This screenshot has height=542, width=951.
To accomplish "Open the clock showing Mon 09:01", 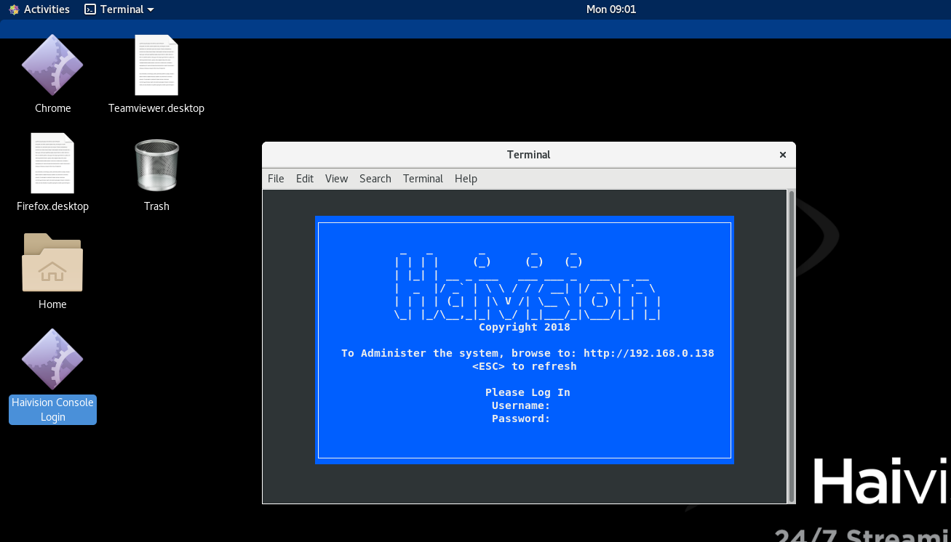I will click(x=611, y=9).
